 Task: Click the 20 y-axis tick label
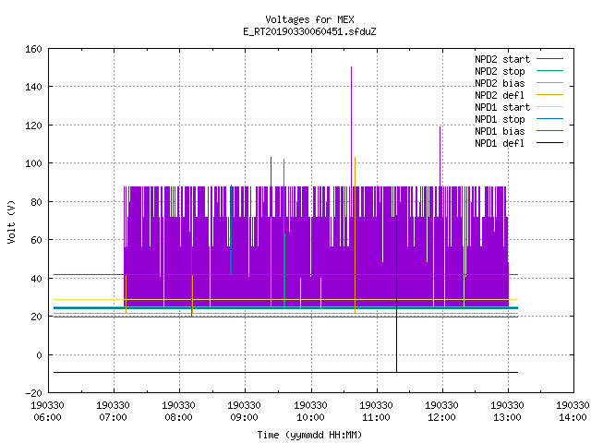[x=36, y=317]
